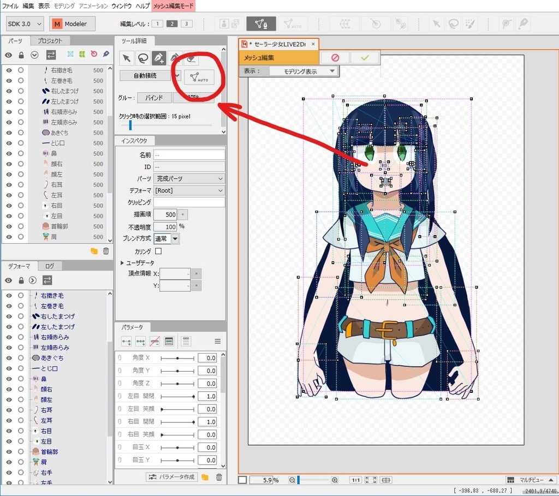The width and height of the screenshot is (559, 496).
Task: Set edit level to 3
Action: pyautogui.click(x=187, y=24)
